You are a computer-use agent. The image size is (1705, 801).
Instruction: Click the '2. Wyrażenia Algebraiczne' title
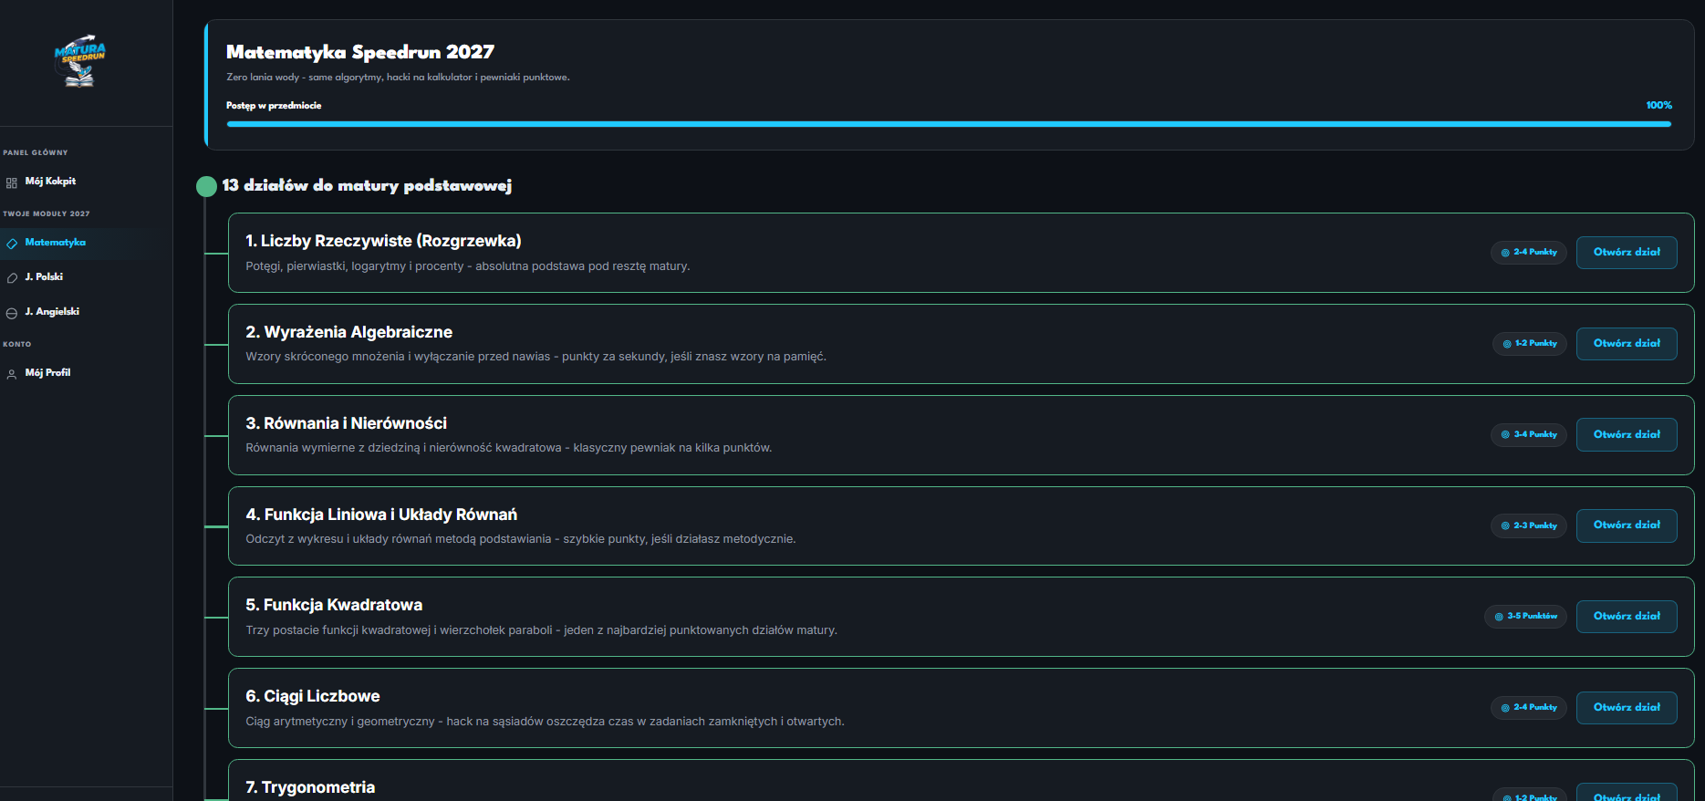[x=348, y=332]
